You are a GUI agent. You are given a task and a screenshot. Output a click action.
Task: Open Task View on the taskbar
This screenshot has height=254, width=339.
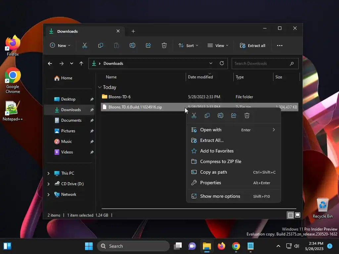point(178,246)
